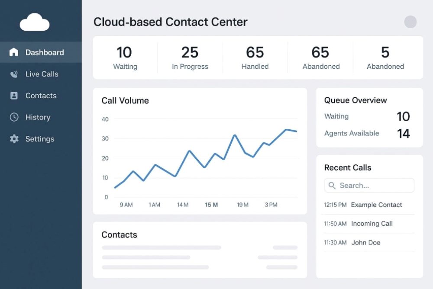The width and height of the screenshot is (433, 289).
Task: Open the Example Contact recent call
Action: point(376,205)
